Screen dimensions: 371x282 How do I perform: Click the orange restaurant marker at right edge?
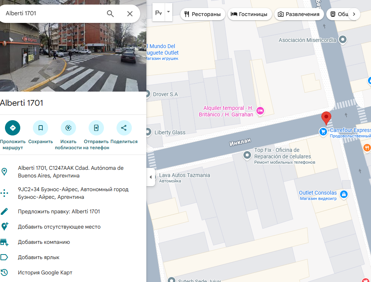pyautogui.click(x=367, y=148)
